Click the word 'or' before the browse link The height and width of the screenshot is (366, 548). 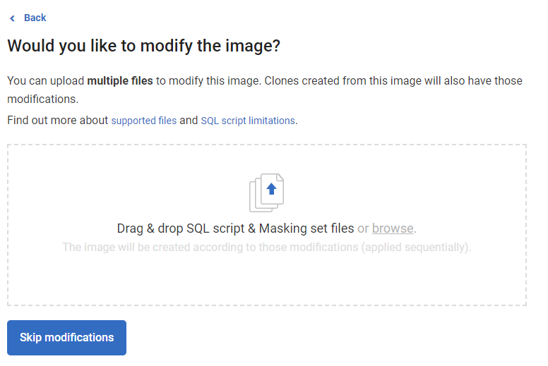click(x=363, y=228)
